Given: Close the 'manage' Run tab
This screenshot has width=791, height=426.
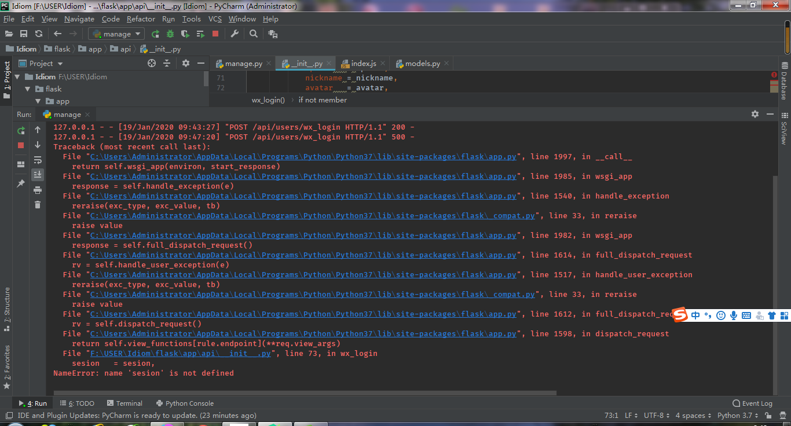Looking at the screenshot, I should point(87,115).
